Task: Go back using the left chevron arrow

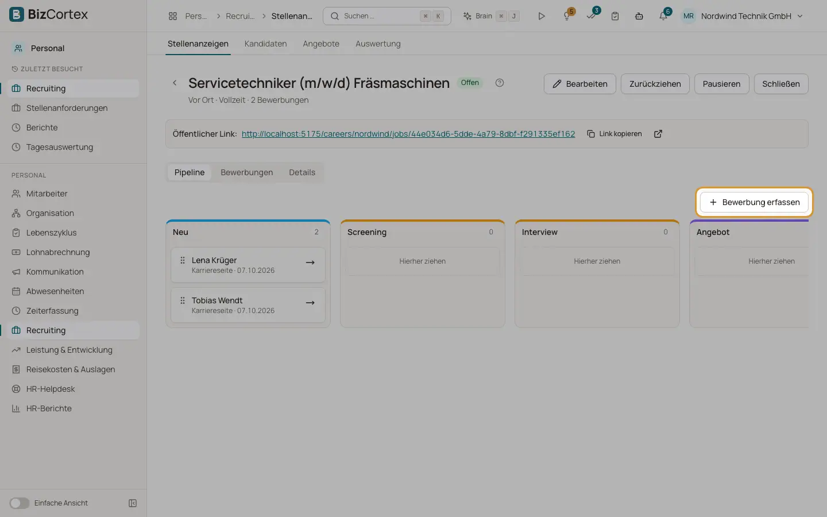Action: tap(175, 83)
